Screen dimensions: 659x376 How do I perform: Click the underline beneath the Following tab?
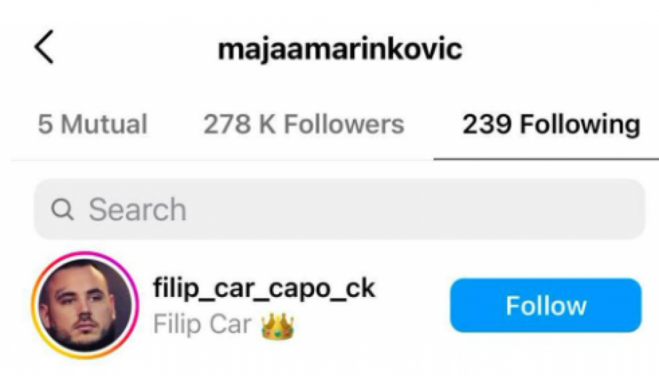tap(546, 159)
